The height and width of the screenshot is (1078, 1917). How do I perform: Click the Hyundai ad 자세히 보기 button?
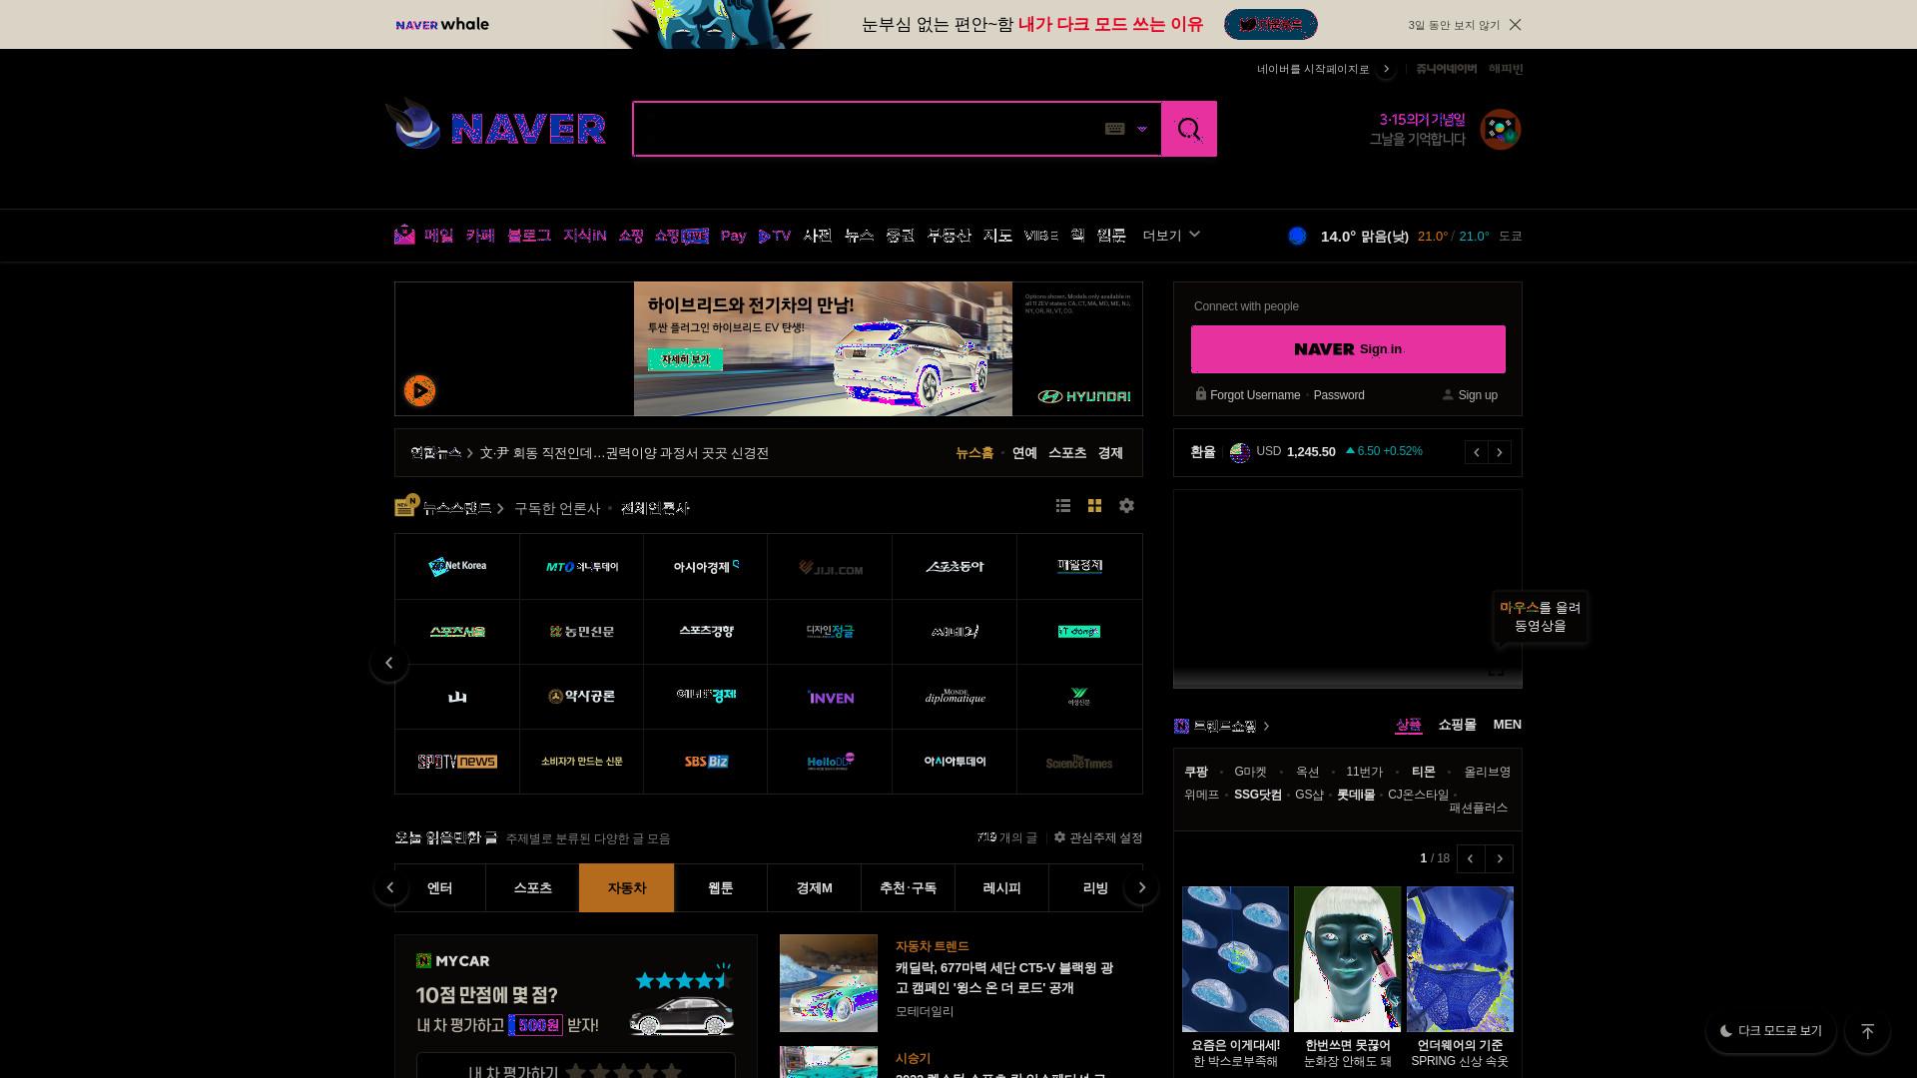click(x=685, y=359)
